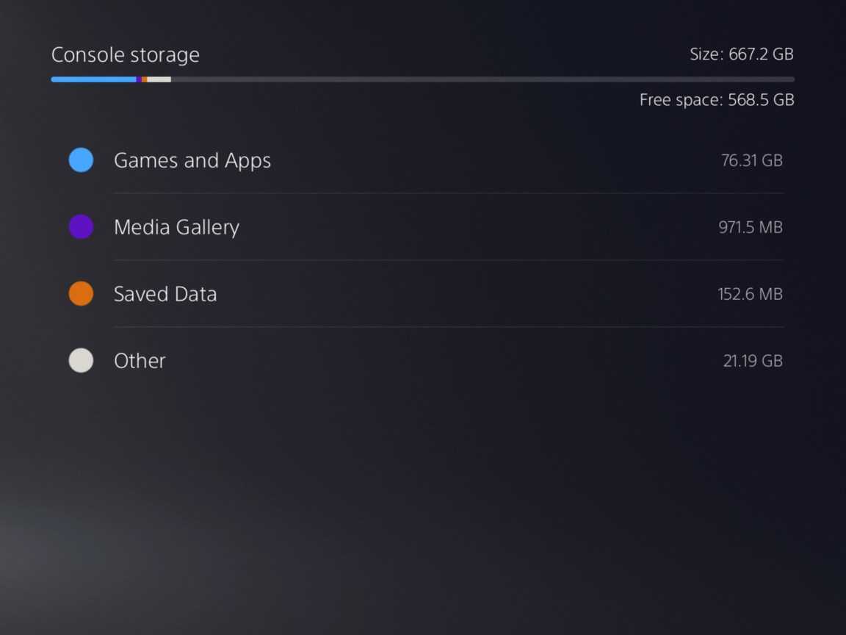Click the 76.31 GB value for Games and Apps
The width and height of the screenshot is (846, 635).
[752, 159]
